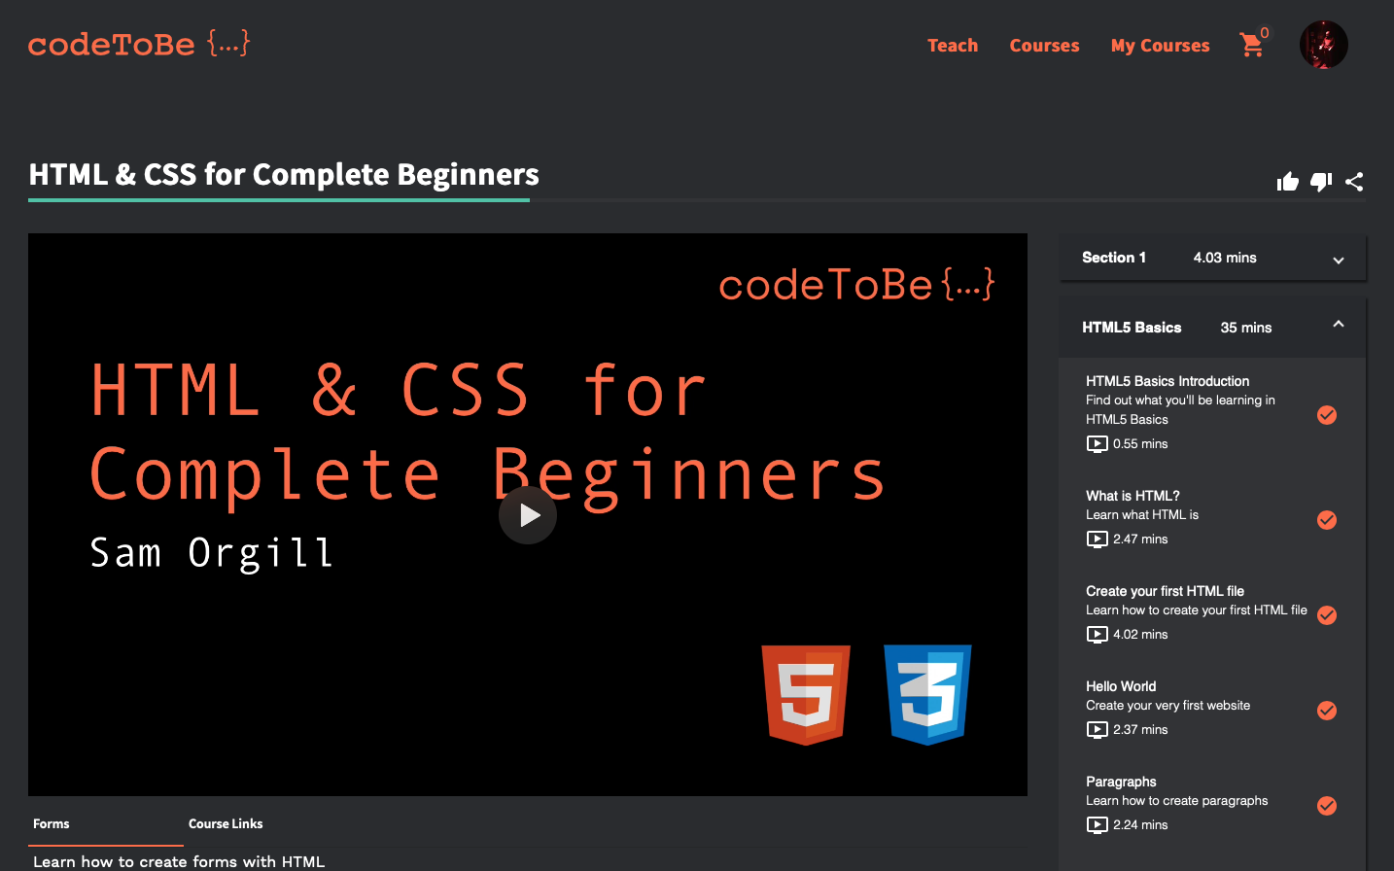
Task: Toggle the Hello World lesson checkmark
Action: pos(1327,711)
